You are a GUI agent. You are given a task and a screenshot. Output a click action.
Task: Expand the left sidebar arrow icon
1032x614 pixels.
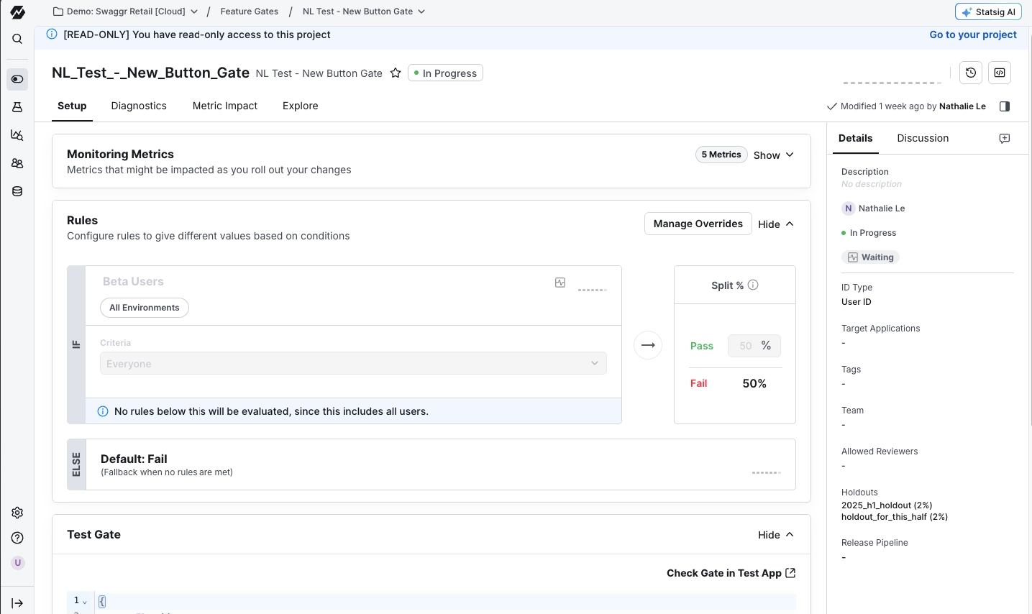[17, 603]
